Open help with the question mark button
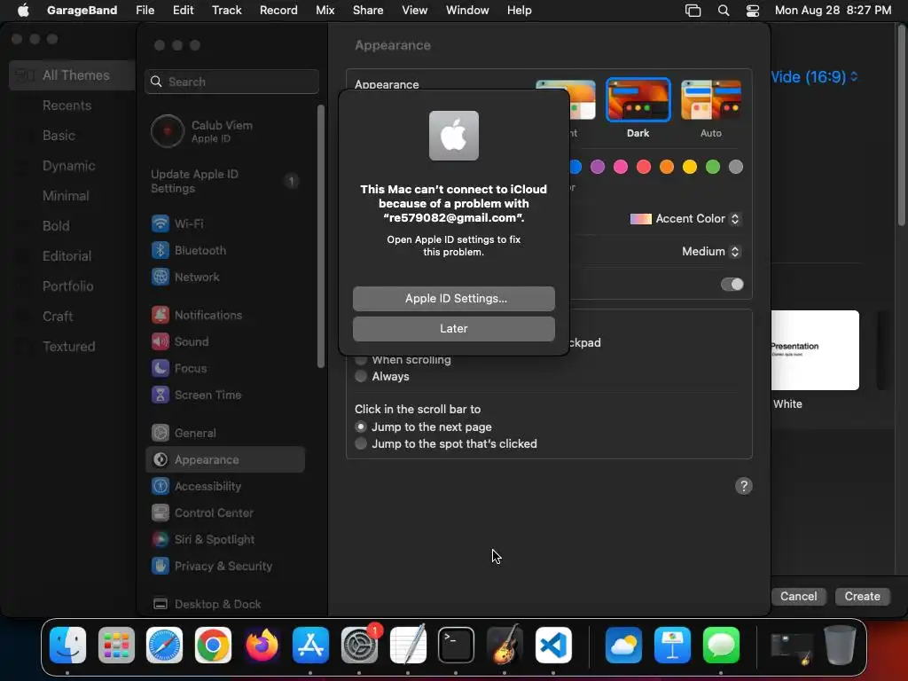Viewport: 908px width, 681px height. pyautogui.click(x=744, y=487)
